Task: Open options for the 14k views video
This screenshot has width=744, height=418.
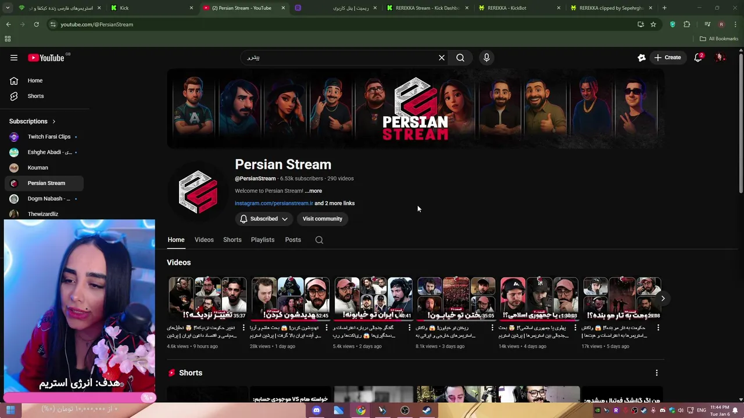Action: tap(575, 328)
